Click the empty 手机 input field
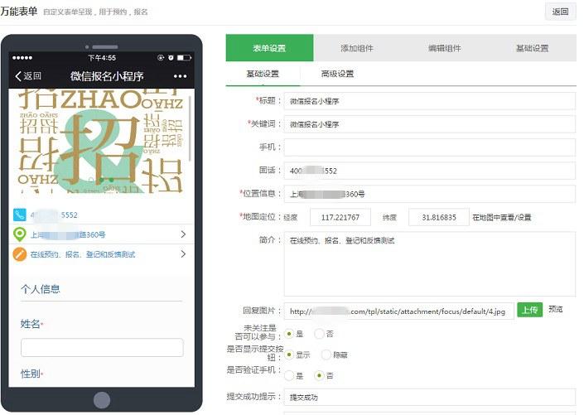Image resolution: width=584 pixels, height=415 pixels. pyautogui.click(x=430, y=147)
